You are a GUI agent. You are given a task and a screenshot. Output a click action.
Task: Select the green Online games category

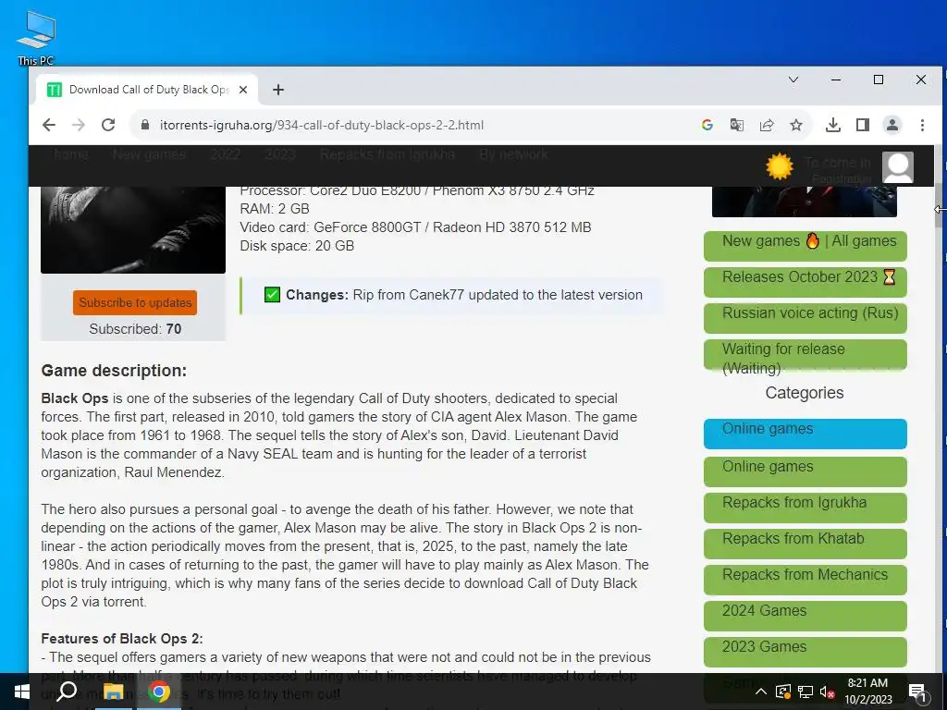coord(806,471)
